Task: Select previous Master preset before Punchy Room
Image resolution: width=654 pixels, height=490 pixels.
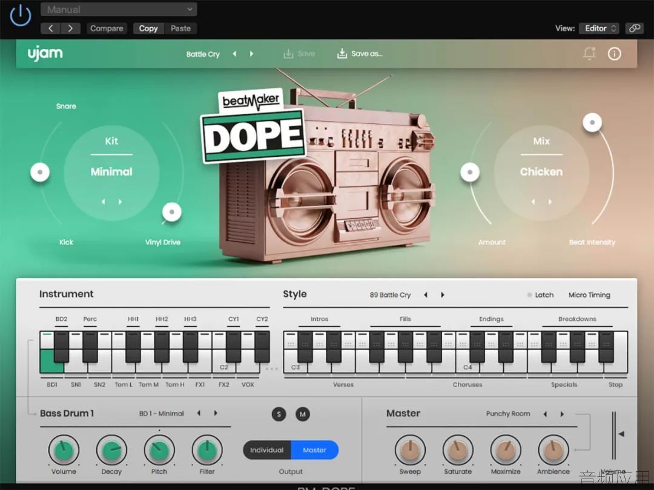Action: 545,414
